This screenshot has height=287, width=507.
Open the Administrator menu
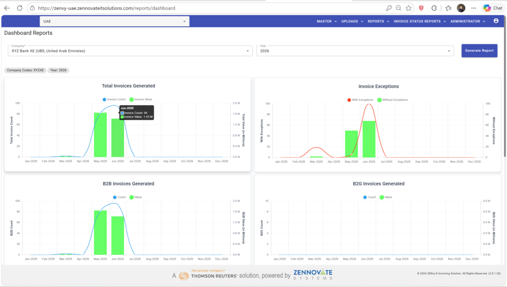tap(468, 21)
